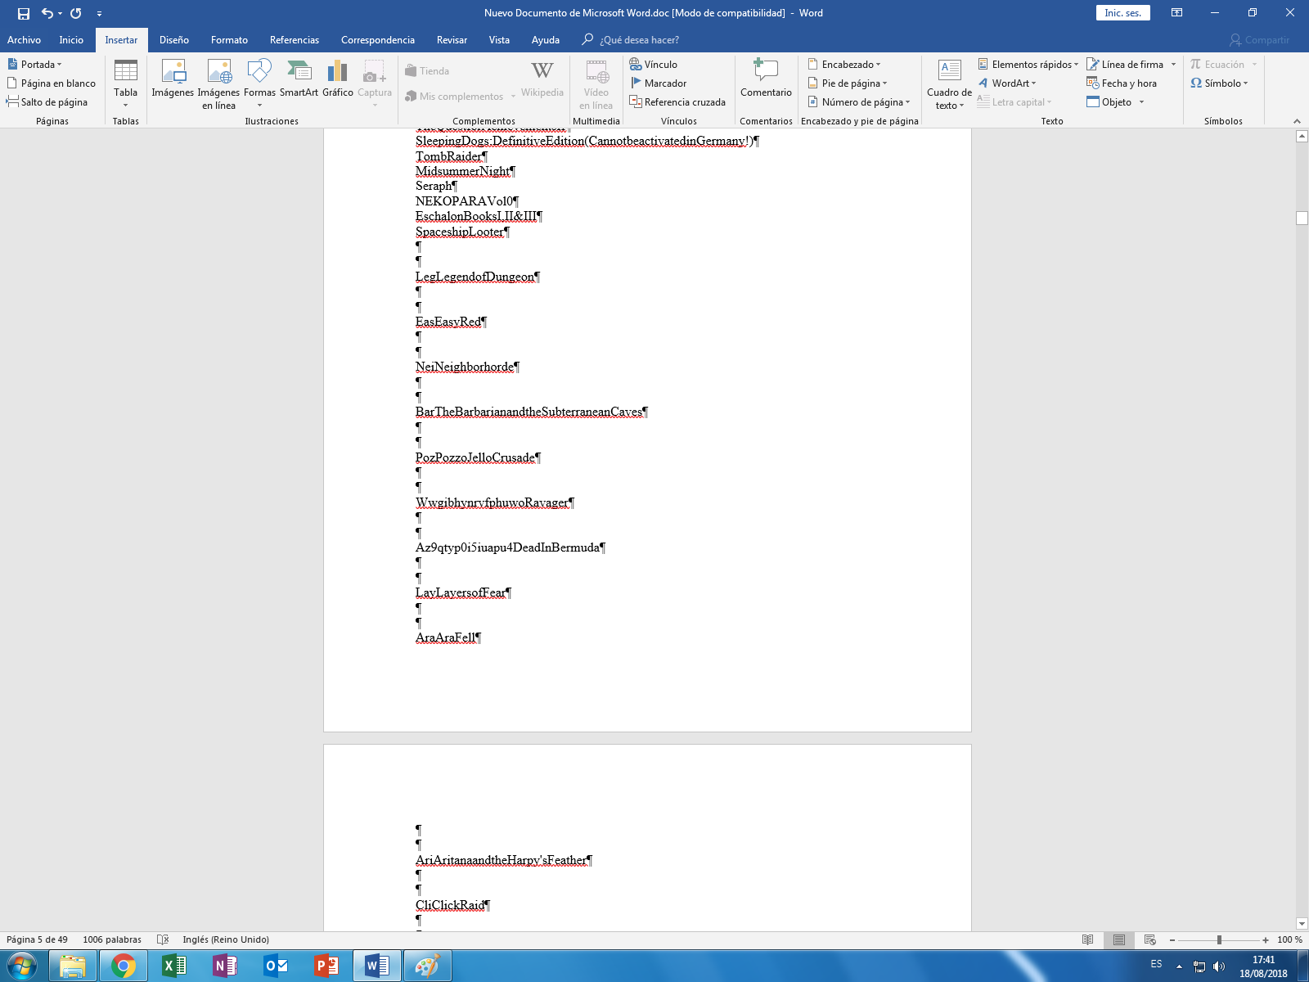Insert a SmartArt graphic
Image resolution: width=1309 pixels, height=982 pixels.
click(299, 79)
